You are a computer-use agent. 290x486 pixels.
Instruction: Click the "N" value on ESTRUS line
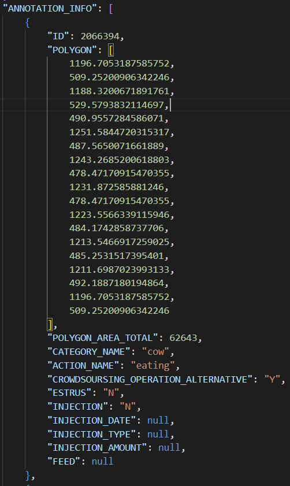(111, 393)
